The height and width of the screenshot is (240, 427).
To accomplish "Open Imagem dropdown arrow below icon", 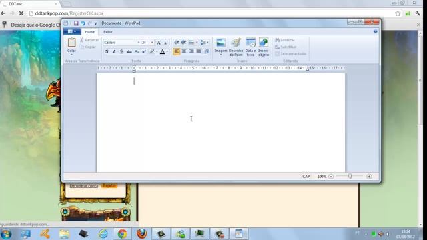I will [x=221, y=55].
